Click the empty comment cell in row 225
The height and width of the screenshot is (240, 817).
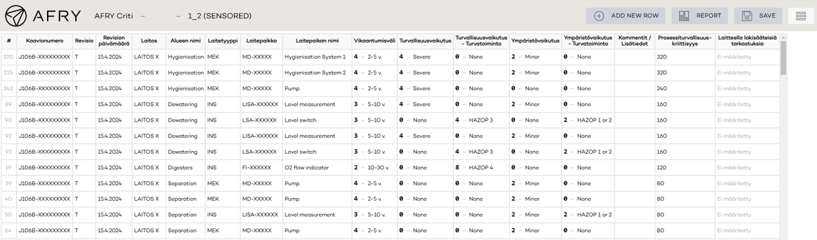[635, 73]
